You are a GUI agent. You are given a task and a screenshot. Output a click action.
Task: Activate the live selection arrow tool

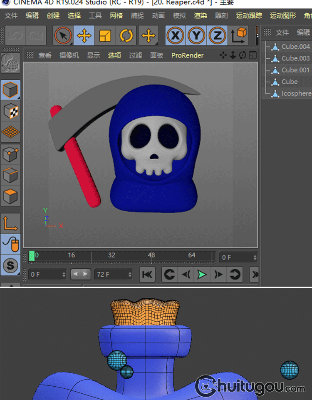[63, 36]
